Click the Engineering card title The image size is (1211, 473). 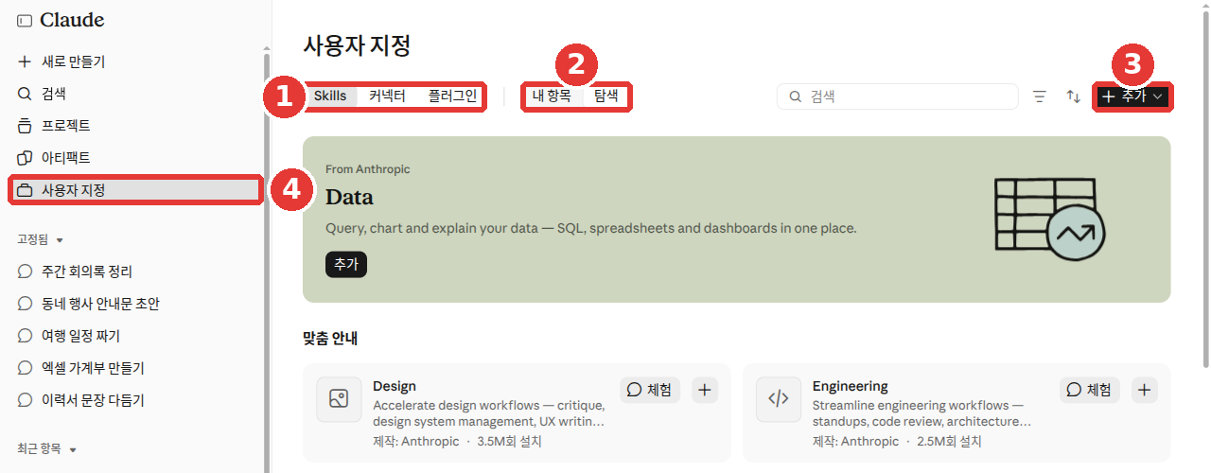coord(851,386)
